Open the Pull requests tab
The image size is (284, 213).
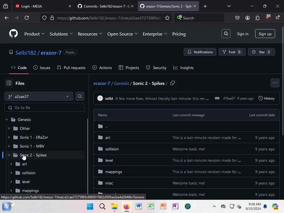tap(71, 68)
